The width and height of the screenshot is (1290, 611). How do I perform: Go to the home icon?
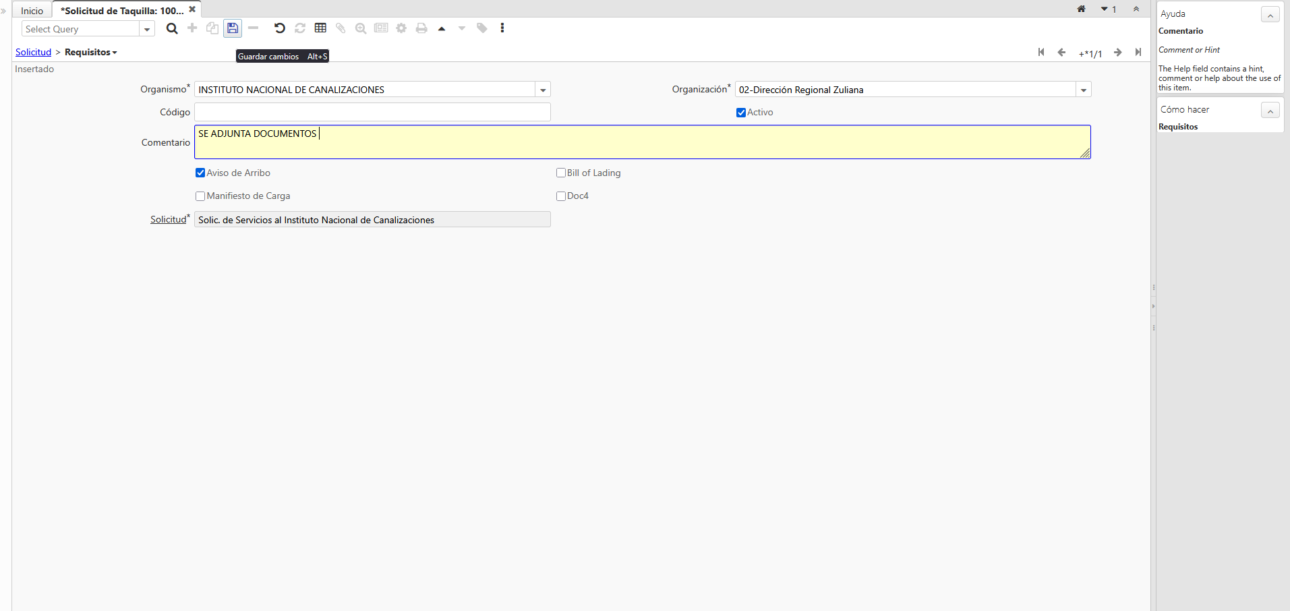point(1081,9)
